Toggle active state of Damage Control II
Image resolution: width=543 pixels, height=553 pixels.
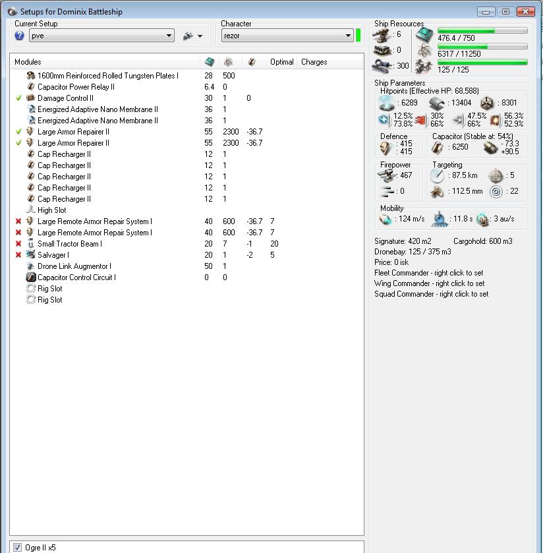18,98
